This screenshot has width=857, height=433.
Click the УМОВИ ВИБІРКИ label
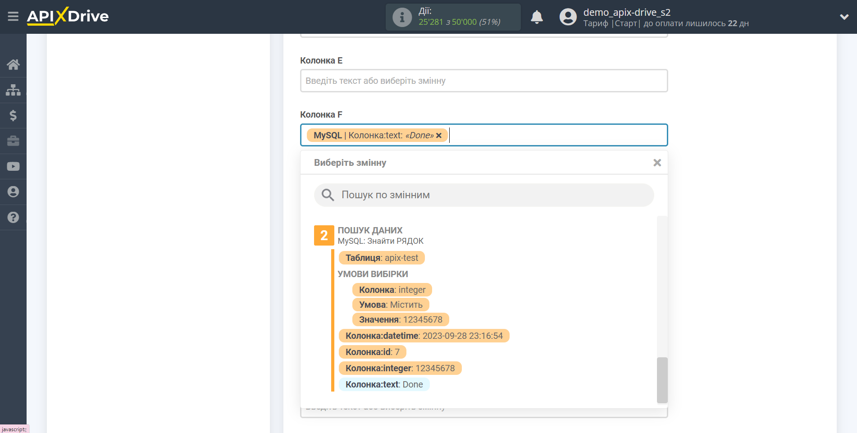(x=373, y=274)
